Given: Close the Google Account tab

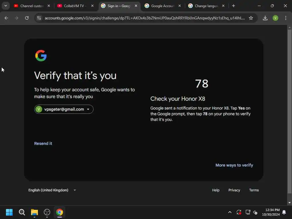Looking at the screenshot, I should (x=180, y=6).
